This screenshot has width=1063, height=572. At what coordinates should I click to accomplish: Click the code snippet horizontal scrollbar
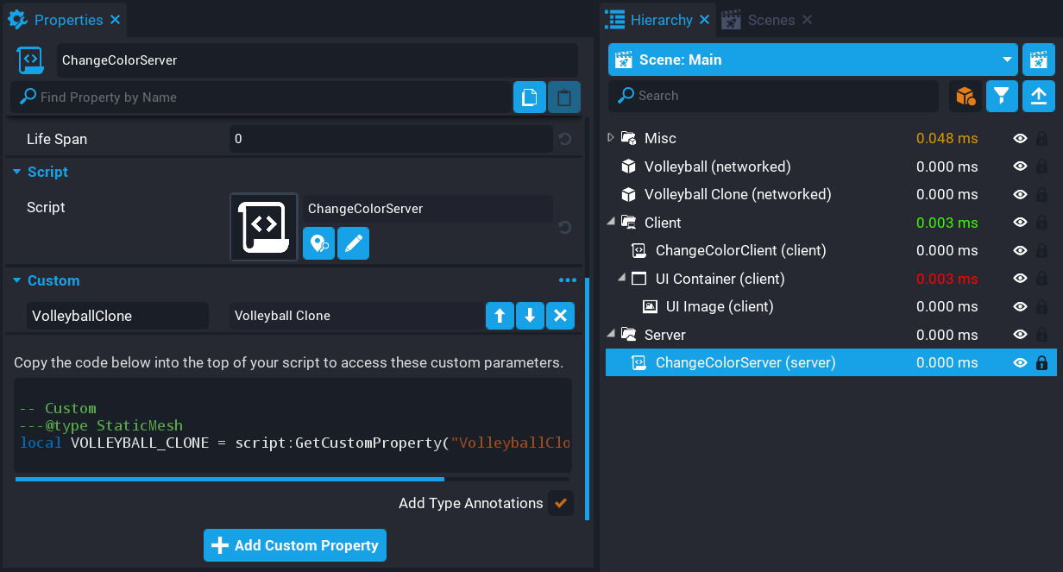[x=230, y=479]
